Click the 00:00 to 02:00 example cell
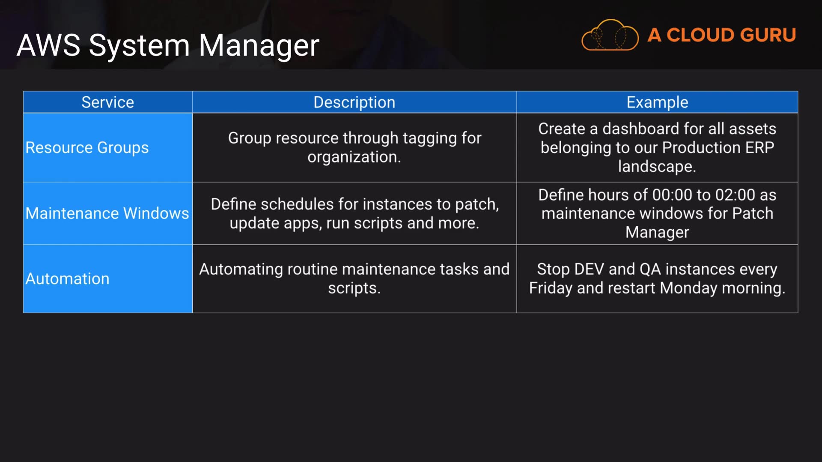Image resolution: width=822 pixels, height=462 pixels. click(x=657, y=195)
